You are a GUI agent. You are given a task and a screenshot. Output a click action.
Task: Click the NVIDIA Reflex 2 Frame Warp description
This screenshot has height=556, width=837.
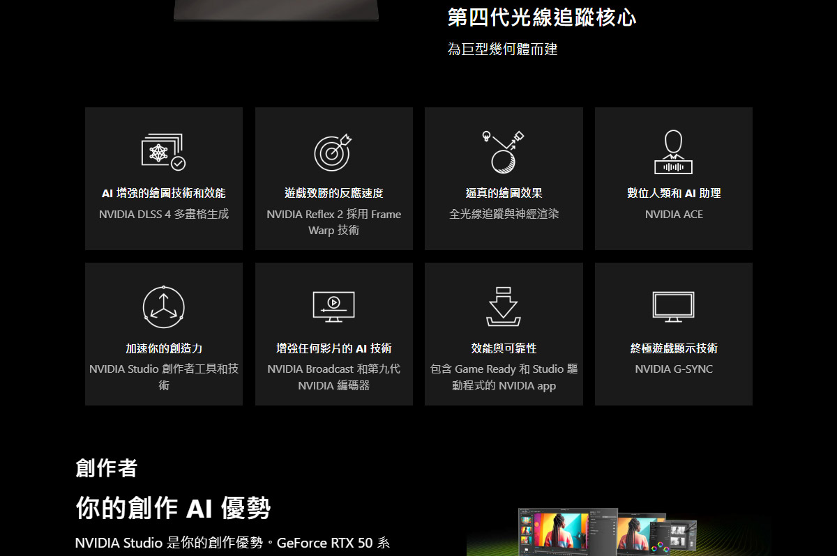(333, 222)
